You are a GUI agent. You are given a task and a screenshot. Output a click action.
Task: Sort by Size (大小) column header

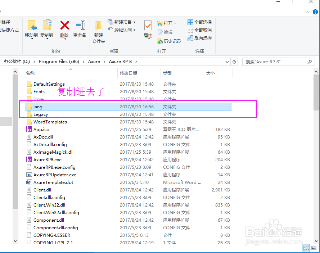point(211,73)
